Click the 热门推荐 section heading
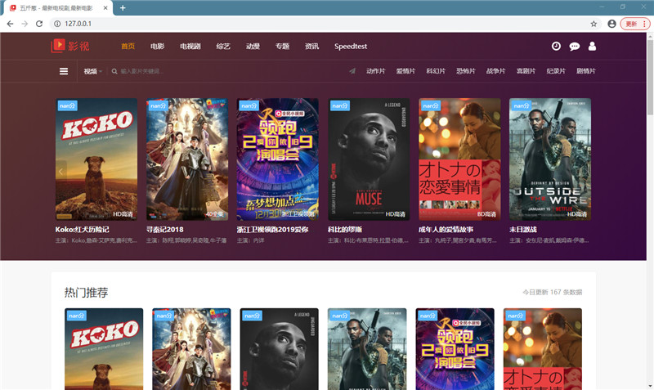The image size is (654, 390). pos(87,293)
